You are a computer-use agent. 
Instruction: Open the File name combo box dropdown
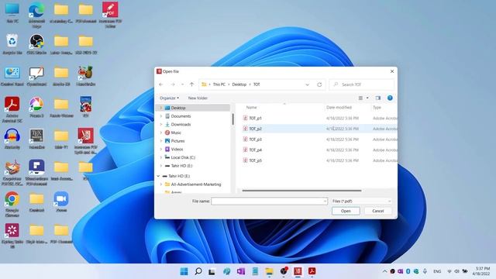click(325, 201)
